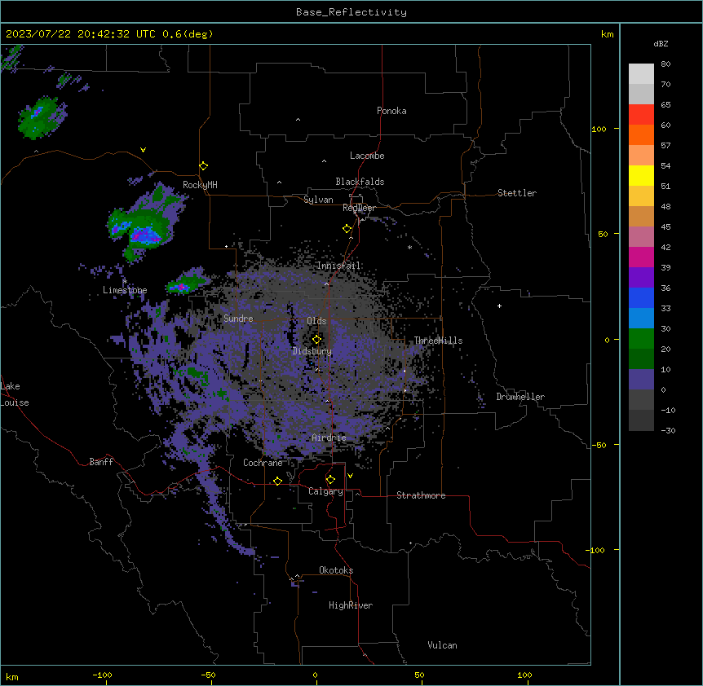Select the white asterisk marker east of Innisfail
Viewport: 703px width, 686px height.
tap(409, 248)
